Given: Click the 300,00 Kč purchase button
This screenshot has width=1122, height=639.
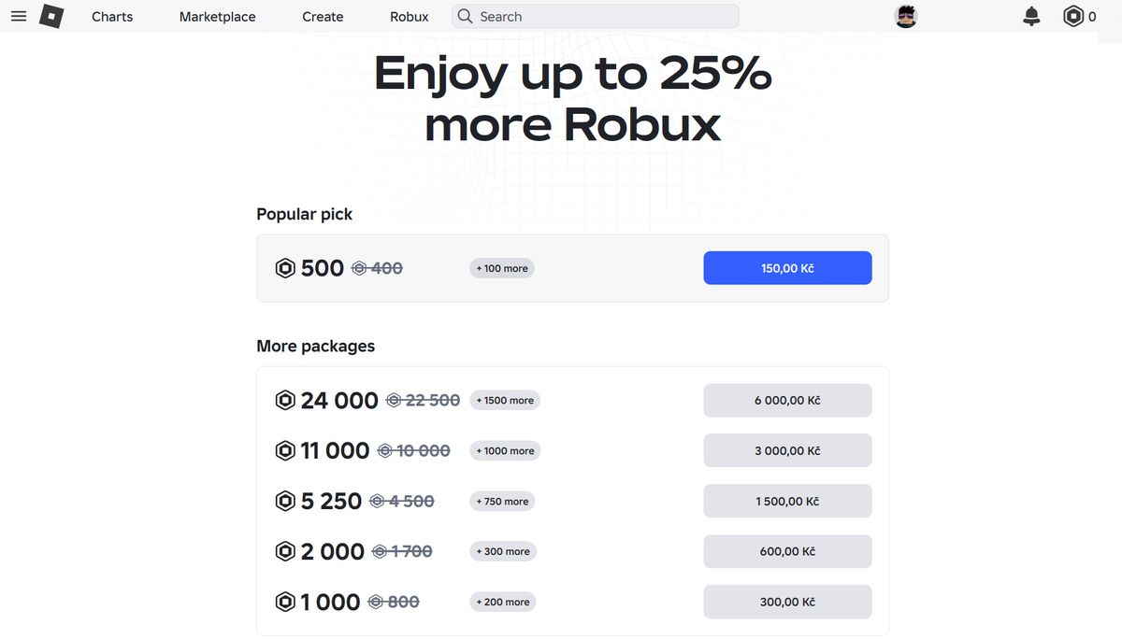Looking at the screenshot, I should (787, 603).
